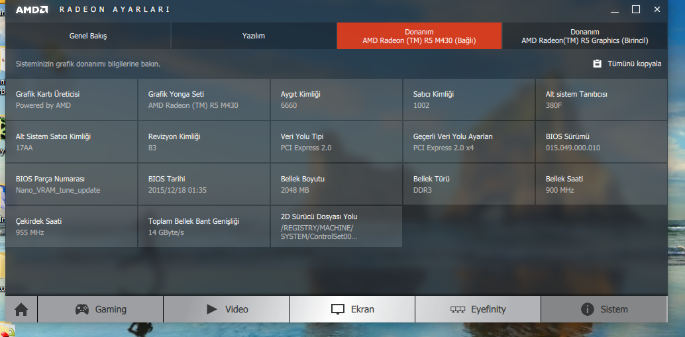The image size is (685, 337).
Task: Click the AMD logo in title bar
Action: pyautogui.click(x=31, y=10)
